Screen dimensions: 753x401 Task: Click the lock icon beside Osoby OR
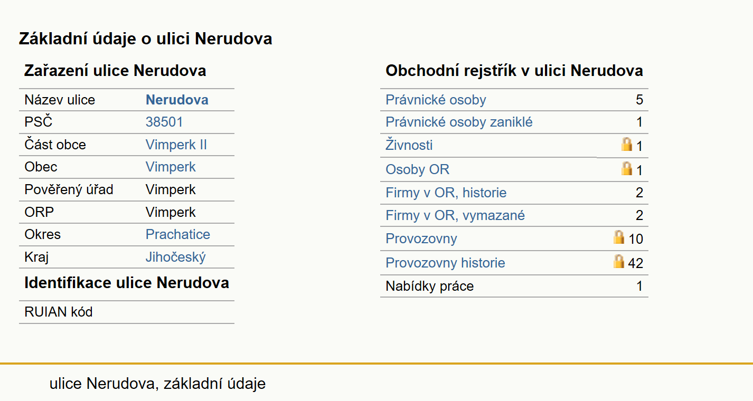627,168
